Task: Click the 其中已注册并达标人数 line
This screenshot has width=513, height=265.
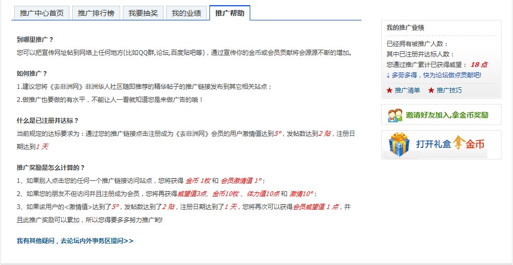Action: (421, 55)
